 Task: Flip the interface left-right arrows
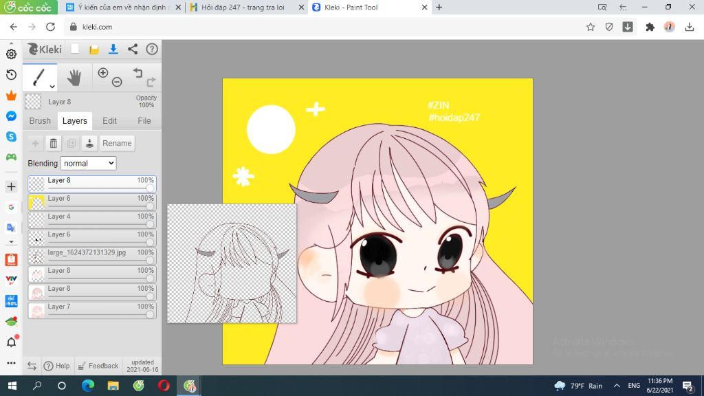(32, 366)
